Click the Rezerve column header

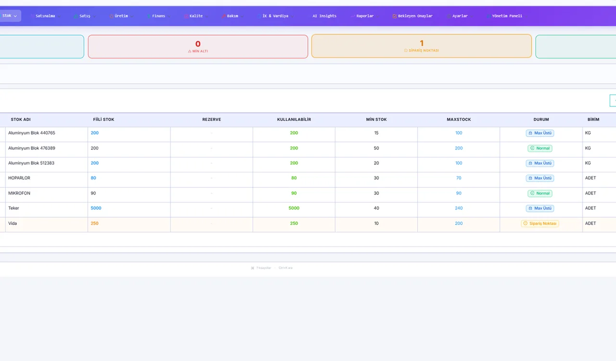(x=212, y=119)
